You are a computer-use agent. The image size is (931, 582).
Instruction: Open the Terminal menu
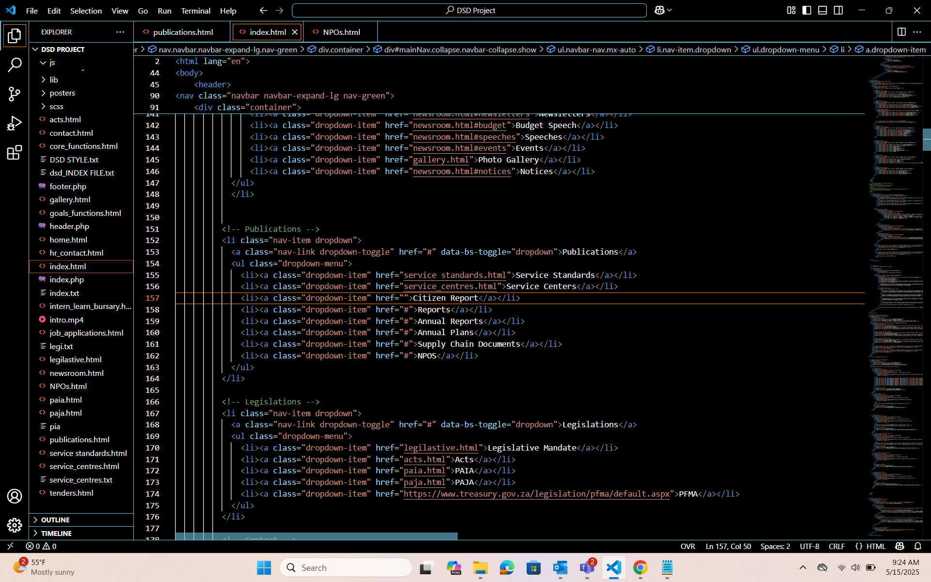coord(195,11)
